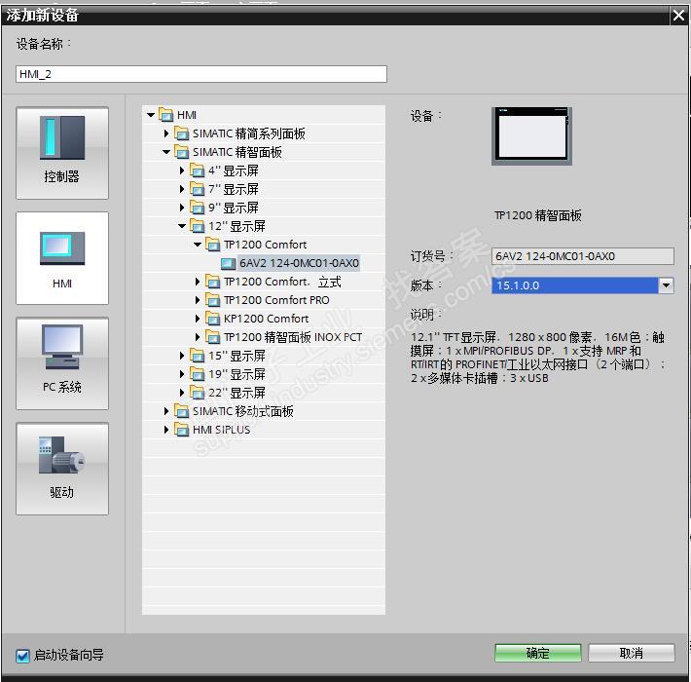Expand the 7'' 显示屏 node
The height and width of the screenshot is (682, 691).
pyautogui.click(x=182, y=189)
